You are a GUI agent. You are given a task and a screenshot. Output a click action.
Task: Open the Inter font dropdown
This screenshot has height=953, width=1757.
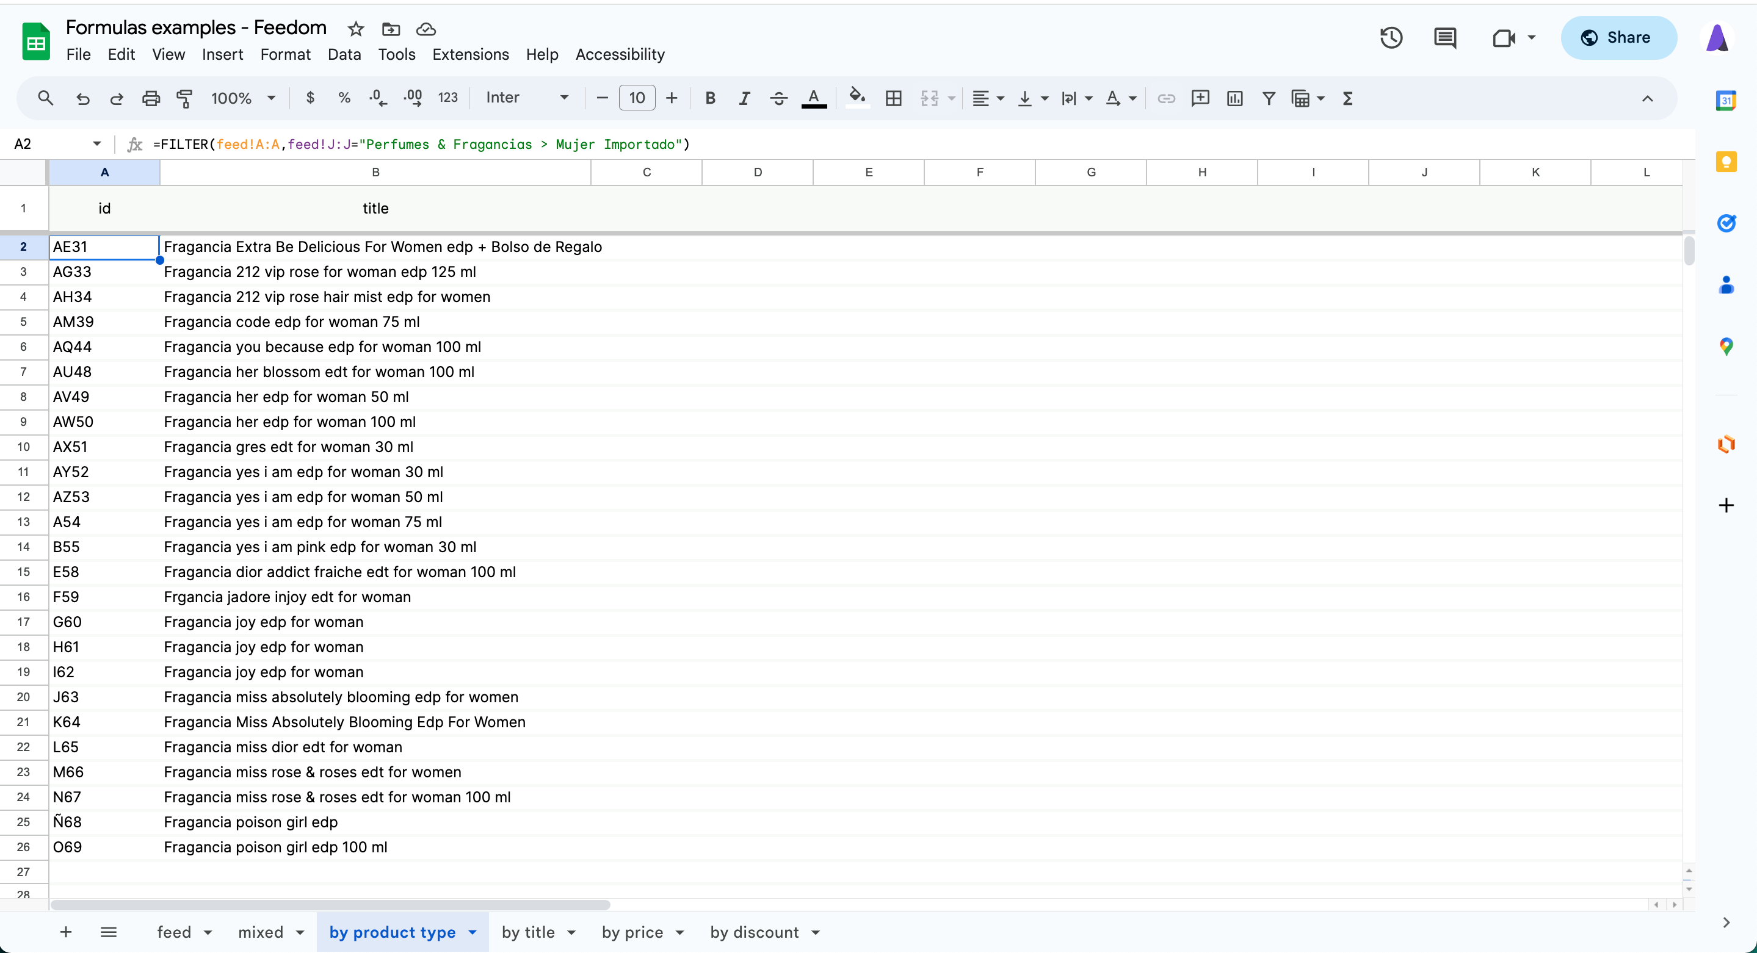pyautogui.click(x=527, y=98)
